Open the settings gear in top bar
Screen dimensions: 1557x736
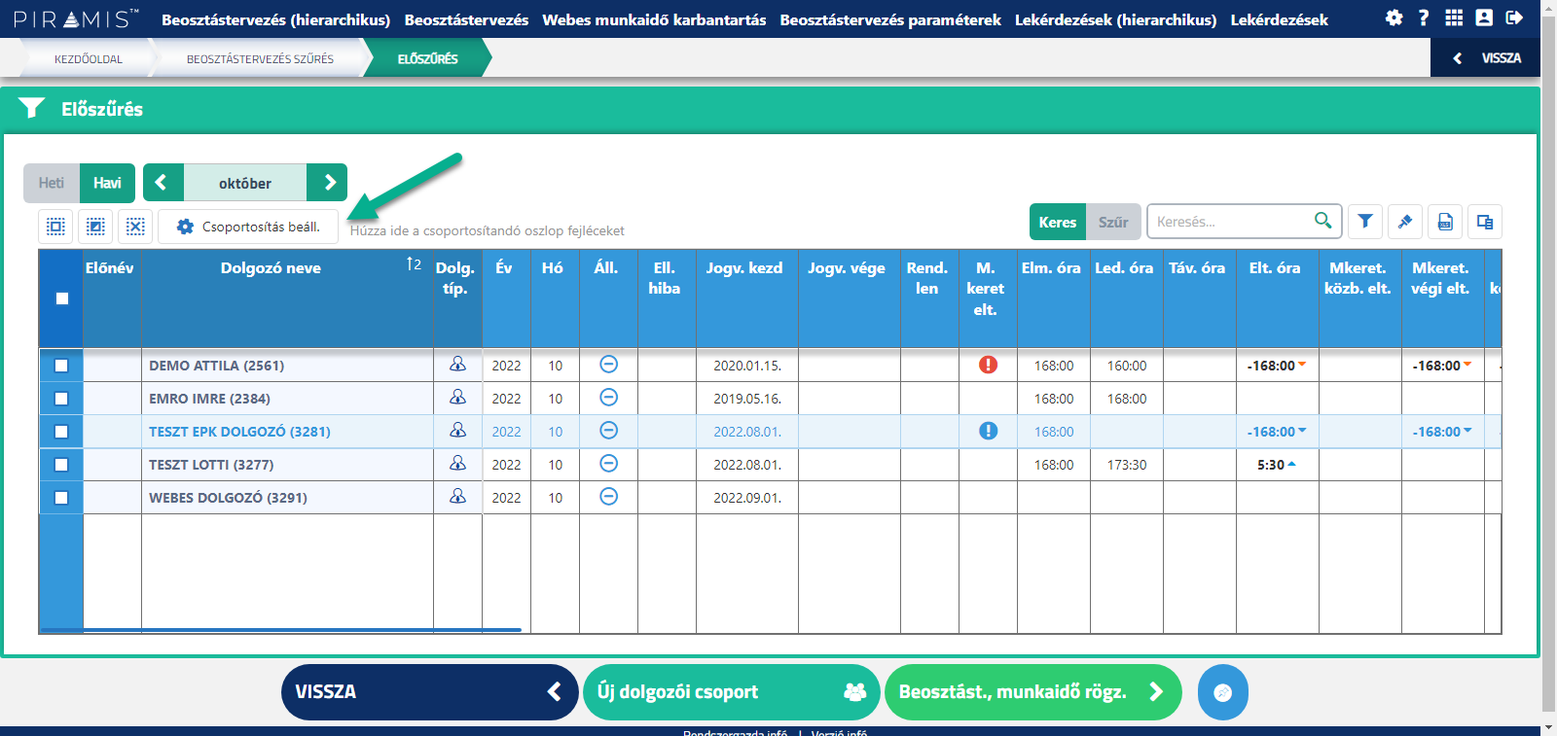[1394, 18]
